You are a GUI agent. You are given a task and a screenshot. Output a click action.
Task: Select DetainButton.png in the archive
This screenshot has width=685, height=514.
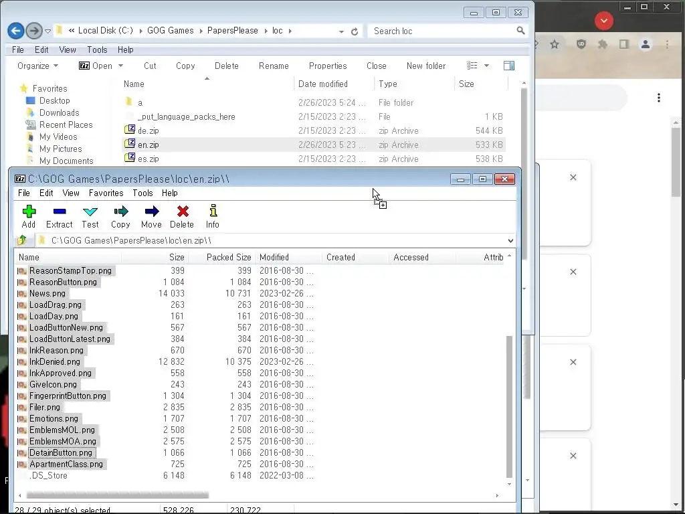pos(61,452)
